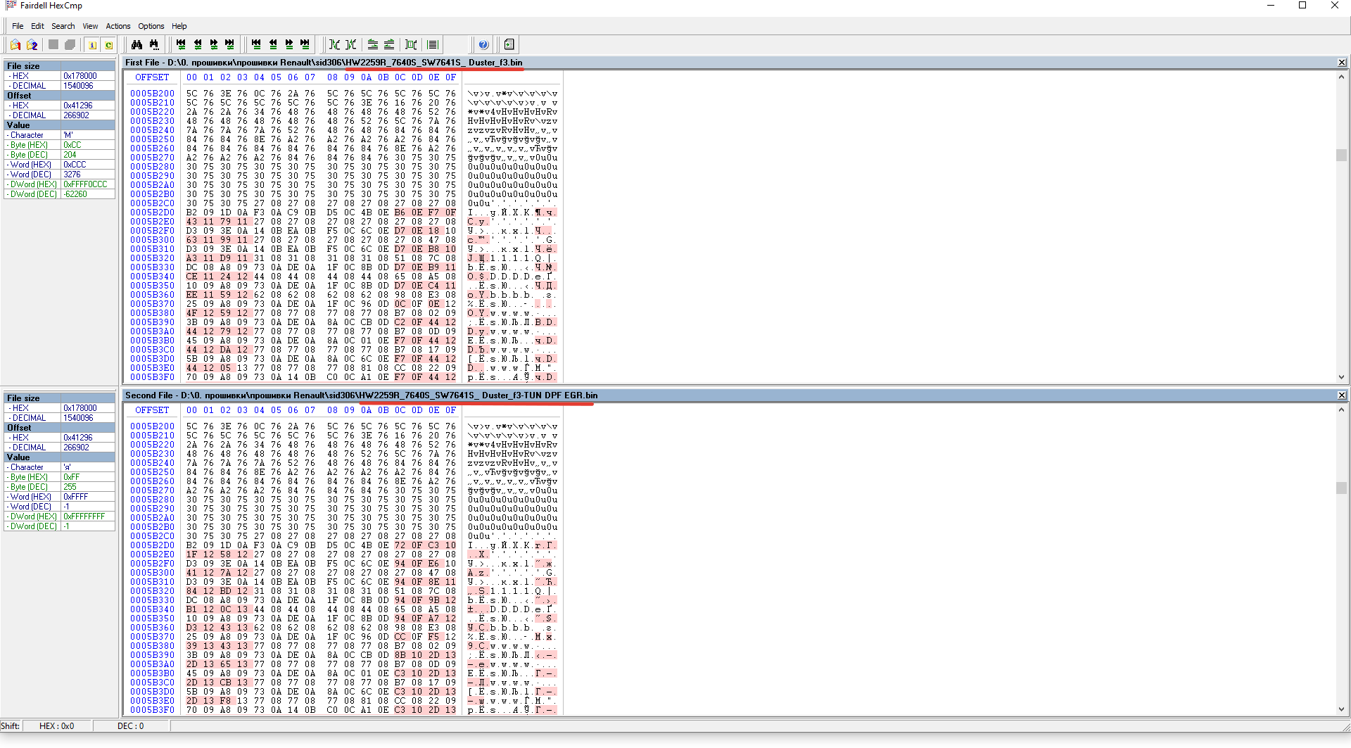1351x748 pixels.
Task: Click 0xFFFF0CCC DWord value in top panel
Action: point(88,184)
